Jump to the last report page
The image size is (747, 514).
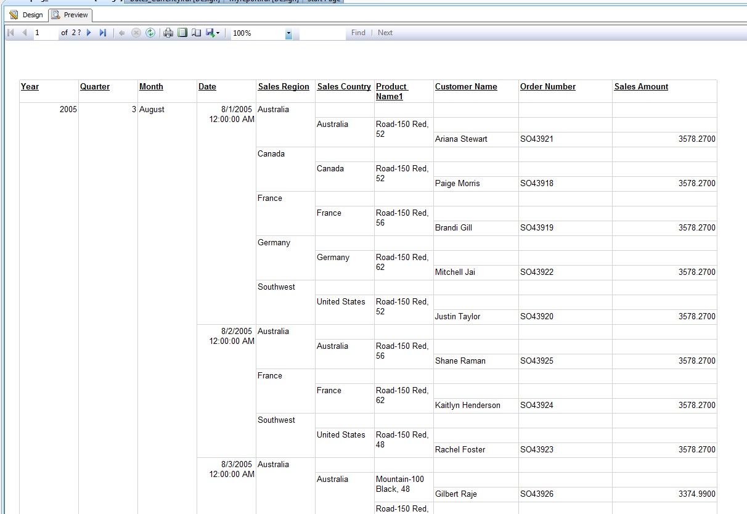coord(103,33)
